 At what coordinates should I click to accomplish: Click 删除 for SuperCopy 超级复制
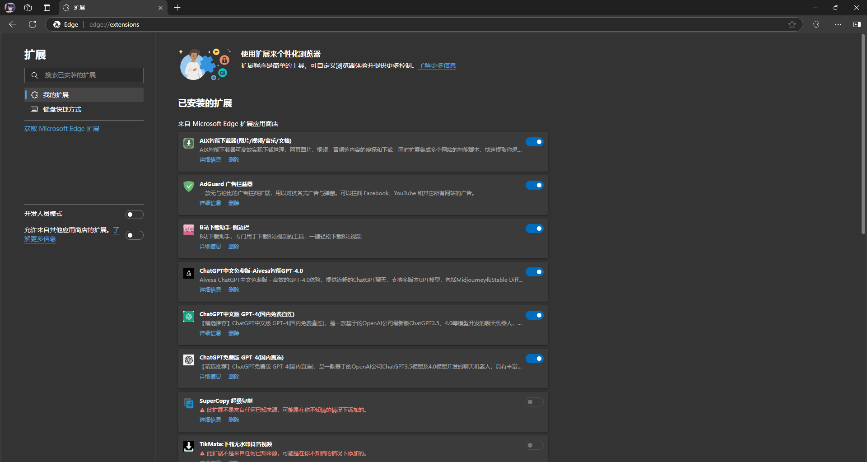click(234, 420)
